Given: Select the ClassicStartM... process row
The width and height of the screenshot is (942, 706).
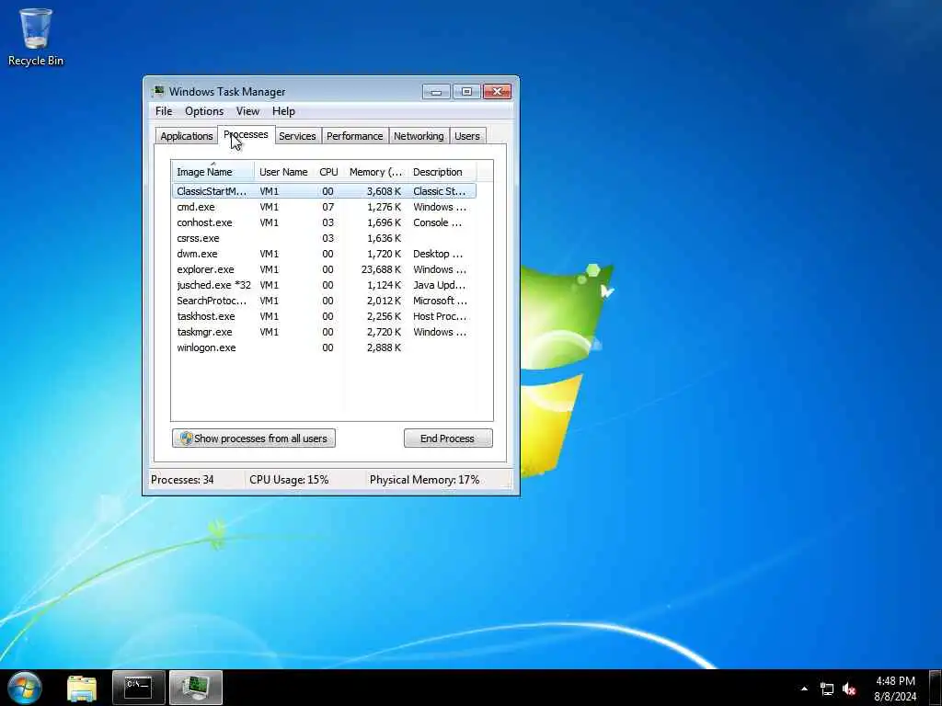Looking at the screenshot, I should coord(324,191).
